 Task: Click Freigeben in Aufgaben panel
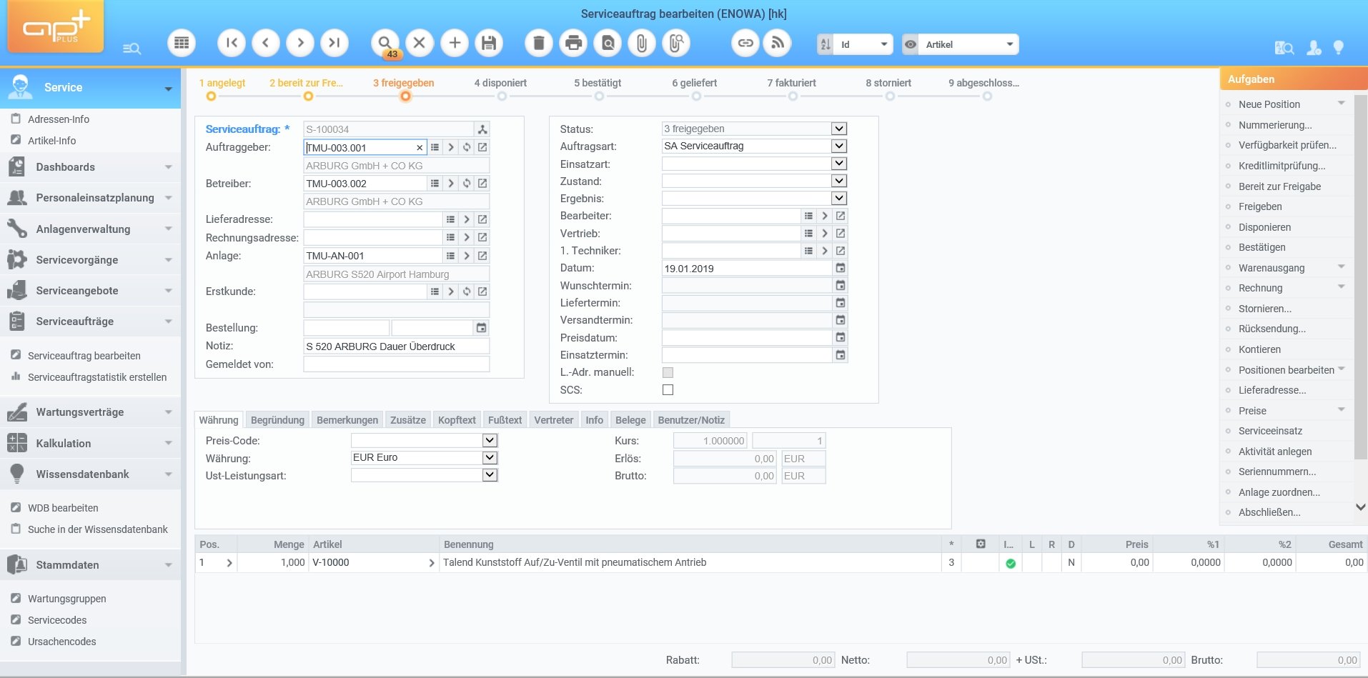pyautogui.click(x=1259, y=206)
